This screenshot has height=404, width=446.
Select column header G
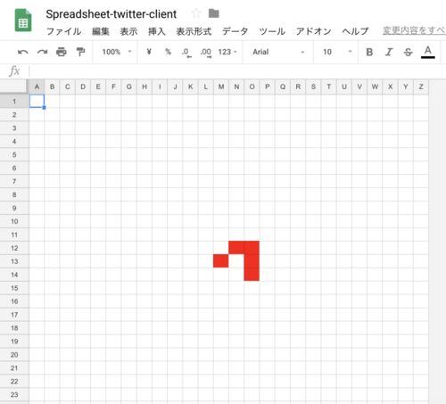[128, 87]
